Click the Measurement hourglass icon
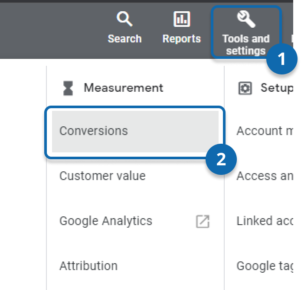301x290 pixels. [68, 88]
